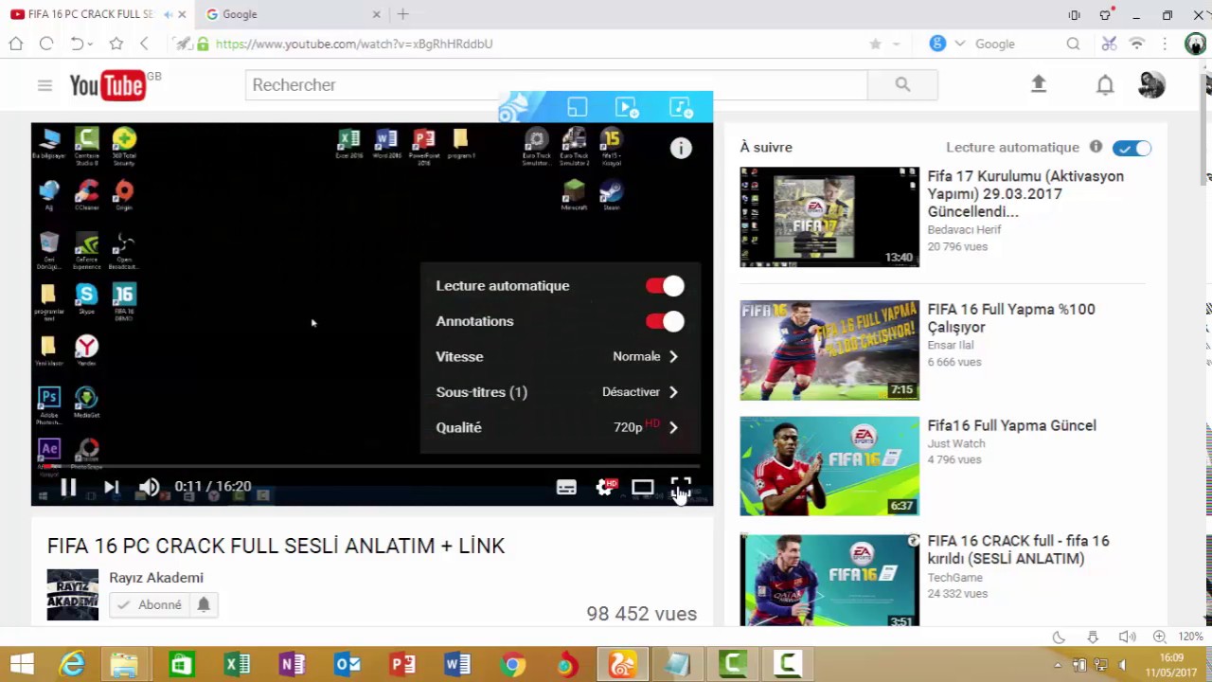Expand dropdown arrow next to undo button
Screen dimensions: 1212x682
click(90, 45)
